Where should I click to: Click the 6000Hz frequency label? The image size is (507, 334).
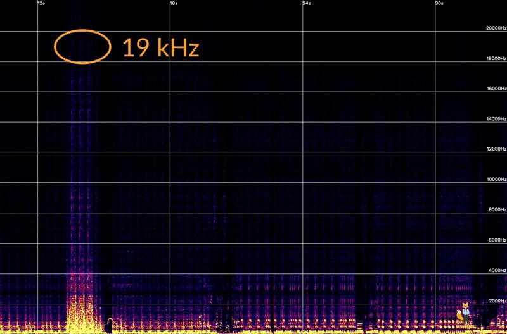pyautogui.click(x=497, y=240)
